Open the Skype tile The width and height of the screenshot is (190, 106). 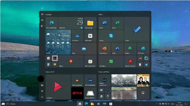(x=111, y=36)
